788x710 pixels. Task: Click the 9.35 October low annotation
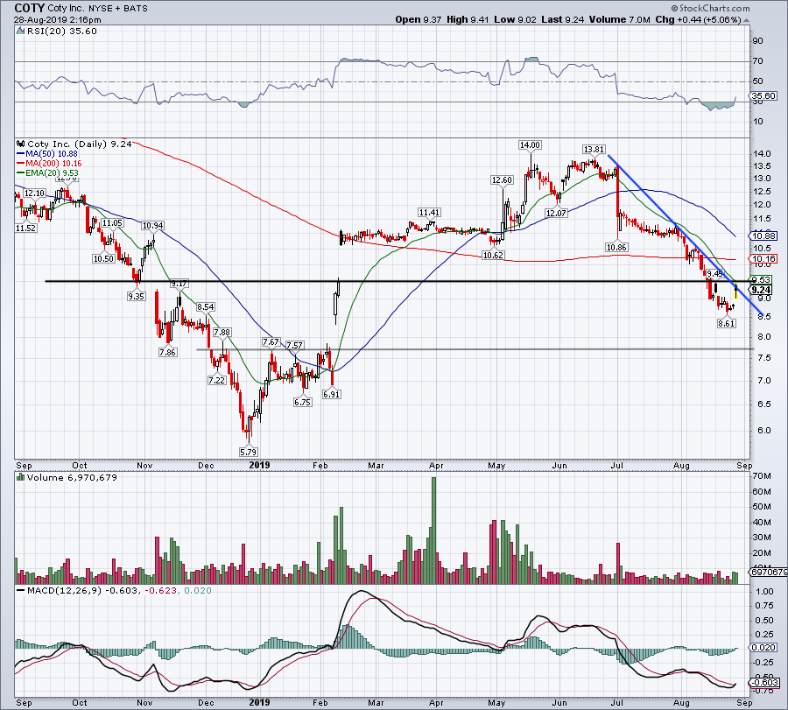(136, 296)
